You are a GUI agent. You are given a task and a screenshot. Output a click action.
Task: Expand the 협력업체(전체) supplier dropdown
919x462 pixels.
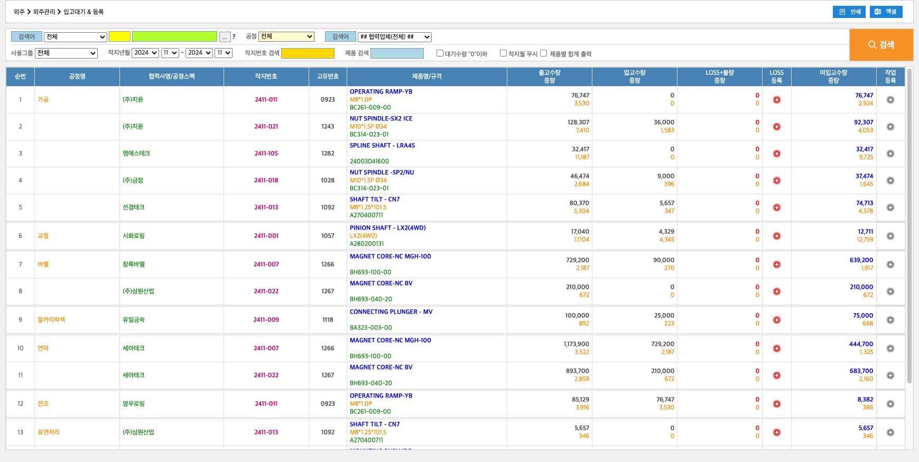pos(394,37)
